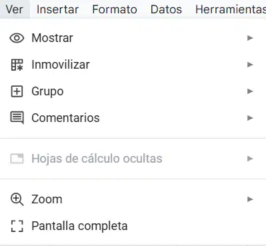Select the Pantalla completa menu entry
Screen dimensions: 266x246
click(x=133, y=226)
